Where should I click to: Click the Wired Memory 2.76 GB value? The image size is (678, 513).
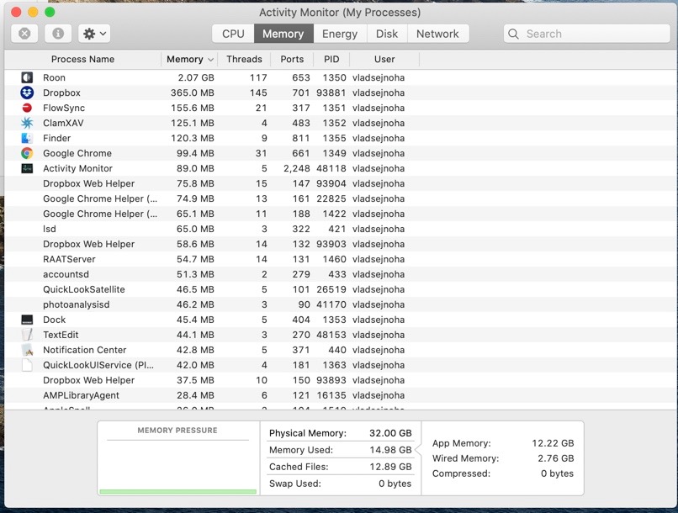[556, 458]
